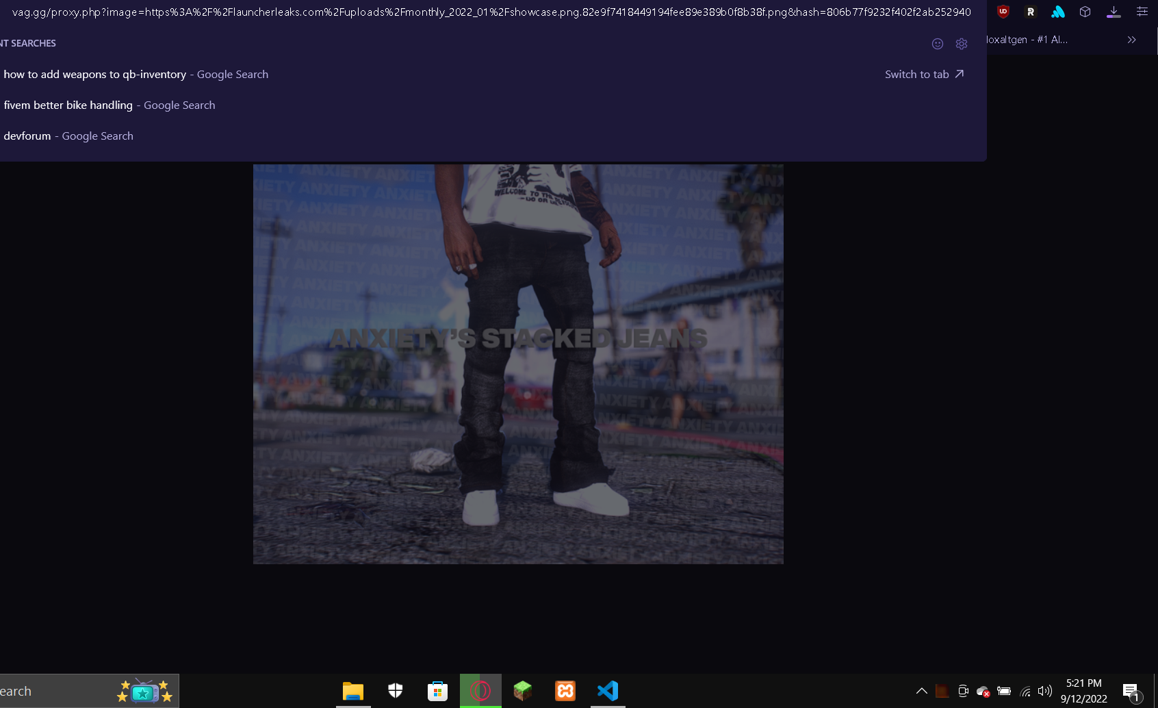Open Microsoft Store from the taskbar
Image resolution: width=1158 pixels, height=708 pixels.
point(437,691)
